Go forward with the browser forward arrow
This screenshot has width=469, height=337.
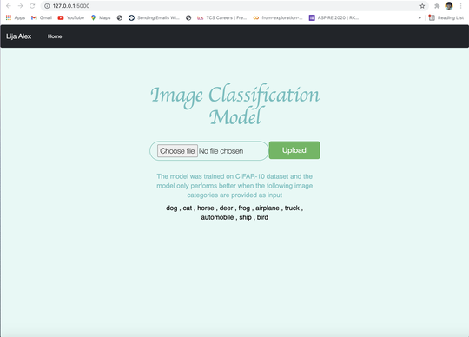(20, 6)
